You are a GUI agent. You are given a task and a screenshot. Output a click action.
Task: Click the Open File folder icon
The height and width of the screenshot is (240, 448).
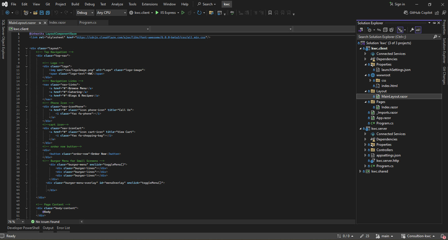[35, 13]
